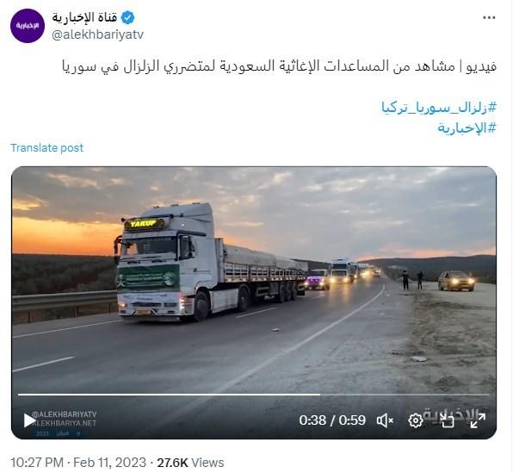Open the purple channel profile avatar

click(x=28, y=26)
